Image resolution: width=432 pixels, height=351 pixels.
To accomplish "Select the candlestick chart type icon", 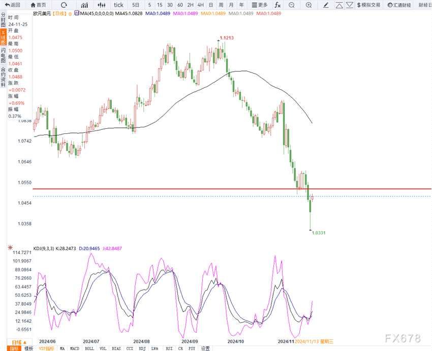I will coord(102,5).
